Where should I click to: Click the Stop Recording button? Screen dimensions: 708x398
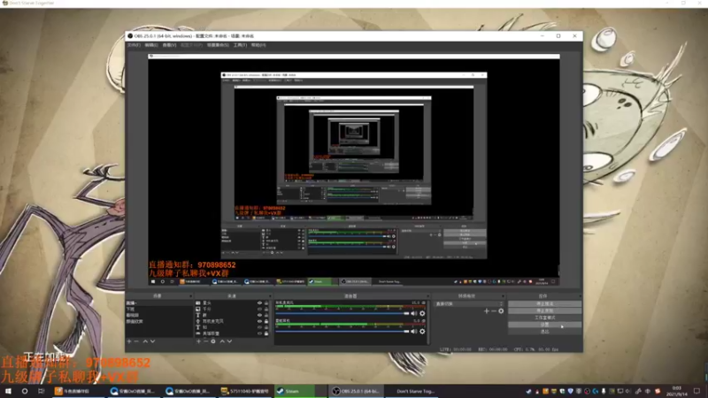point(544,310)
